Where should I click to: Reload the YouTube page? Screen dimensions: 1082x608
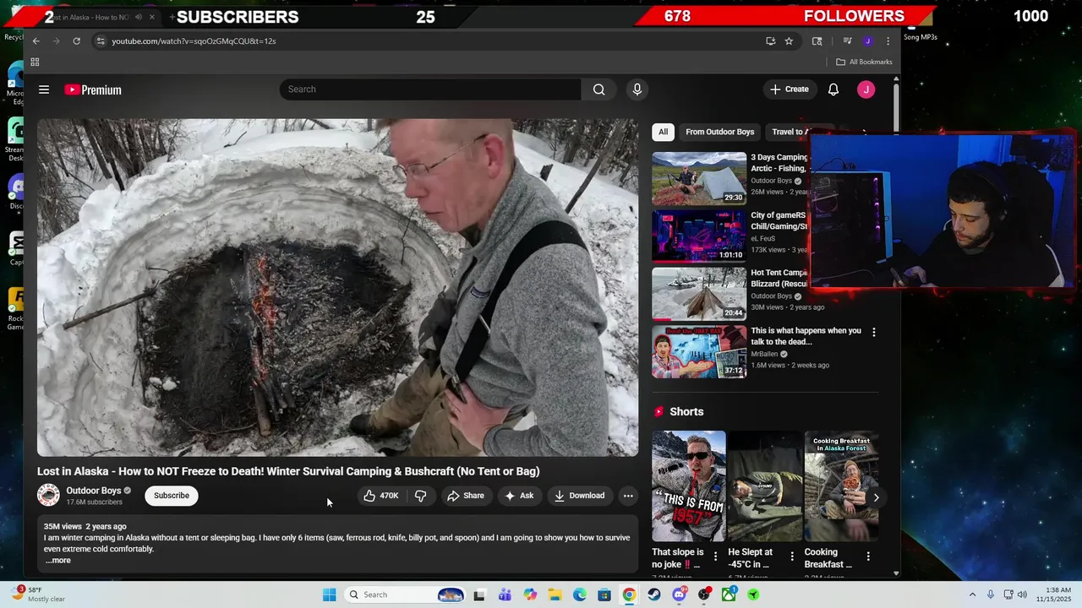pos(76,41)
